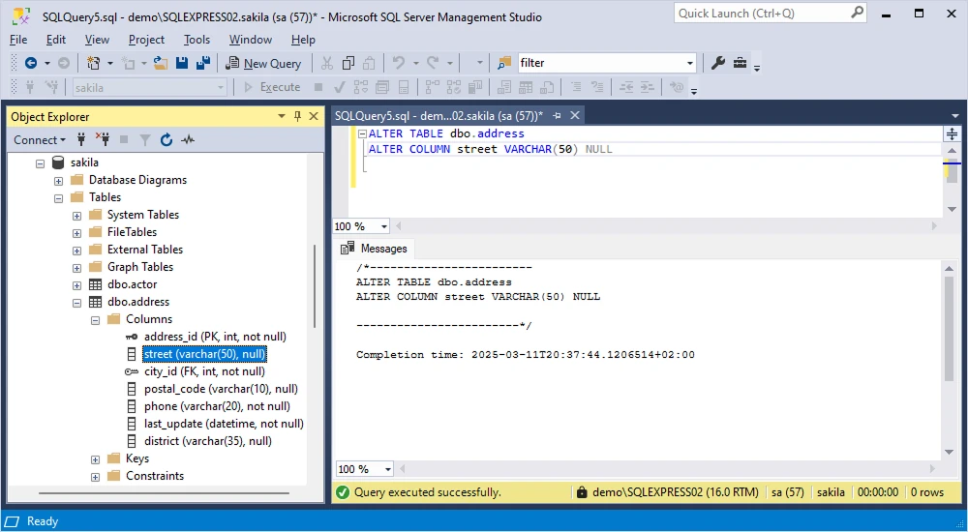The height and width of the screenshot is (532, 968).
Task: Select the city_id column in tree
Action: [204, 371]
